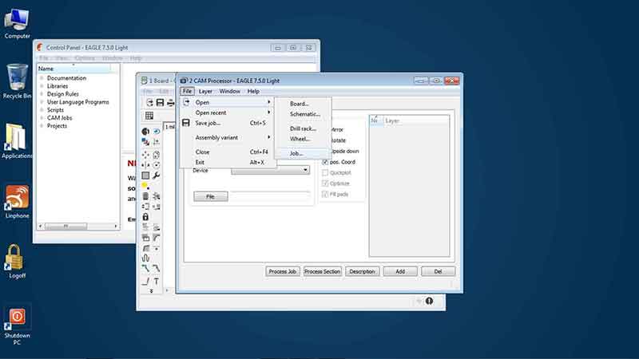Open the Display layers tool in Board toolbar

click(145, 142)
